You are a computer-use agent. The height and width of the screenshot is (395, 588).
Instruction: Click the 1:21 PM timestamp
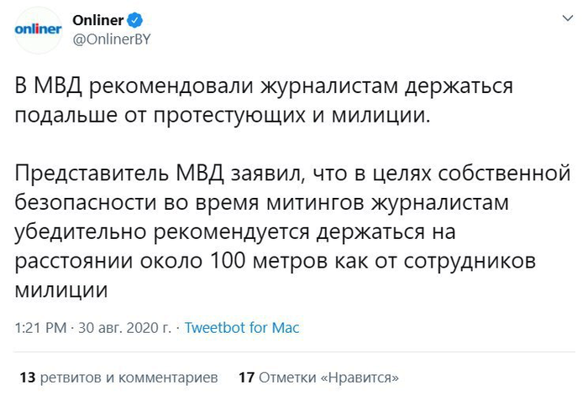pyautogui.click(x=38, y=328)
